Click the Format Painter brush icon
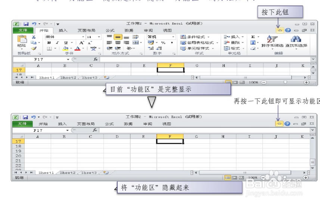The image size is (320, 204). (x=34, y=48)
